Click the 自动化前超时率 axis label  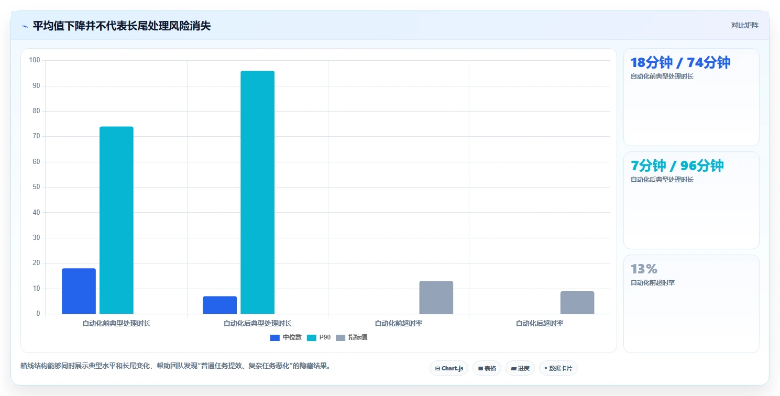click(399, 324)
